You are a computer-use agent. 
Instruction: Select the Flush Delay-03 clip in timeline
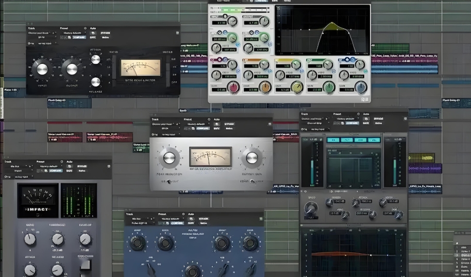[x=70, y=103]
